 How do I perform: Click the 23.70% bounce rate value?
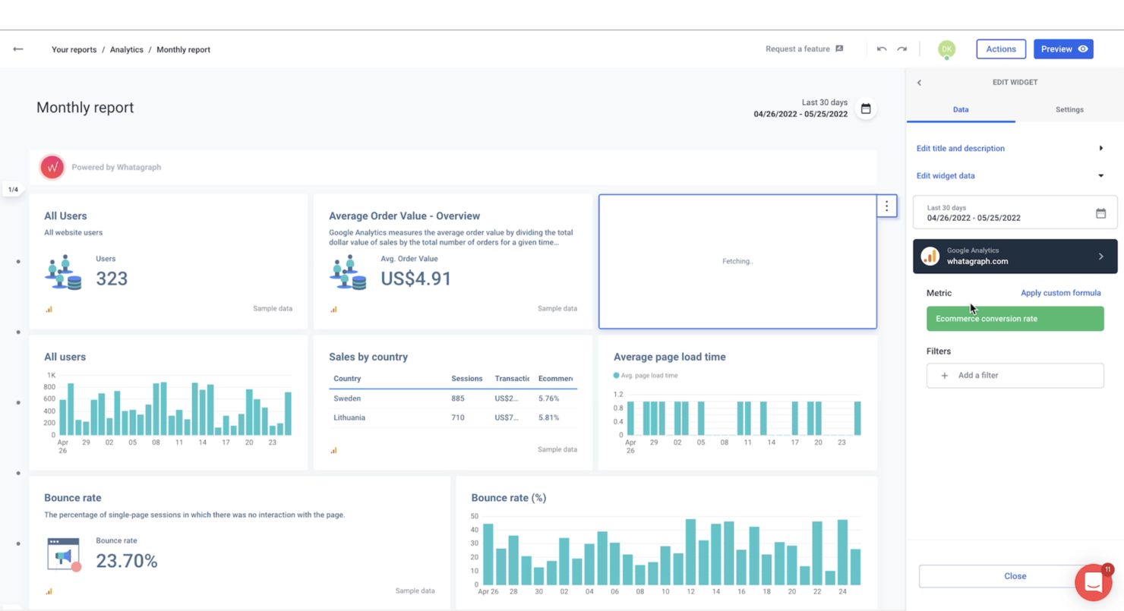(x=127, y=561)
